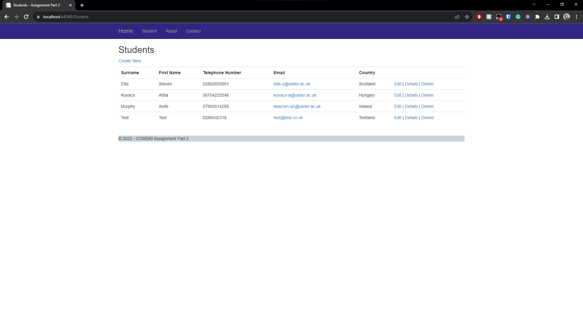This screenshot has width=583, height=316.
Task: Open the About page from the navbar
Action: [171, 31]
